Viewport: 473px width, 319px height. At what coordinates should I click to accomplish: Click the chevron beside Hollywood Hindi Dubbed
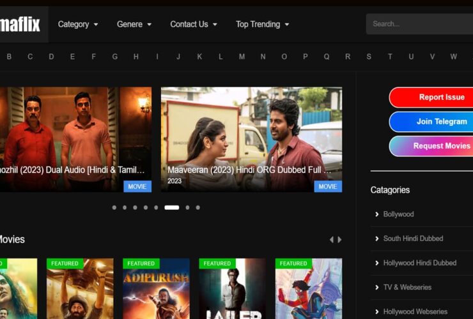coord(376,263)
